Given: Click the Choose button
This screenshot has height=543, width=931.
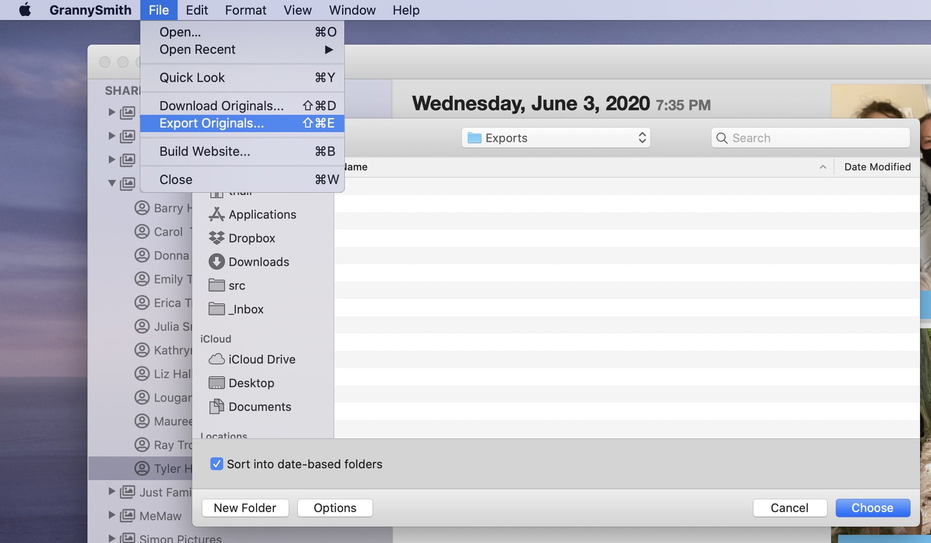Looking at the screenshot, I should [x=872, y=508].
